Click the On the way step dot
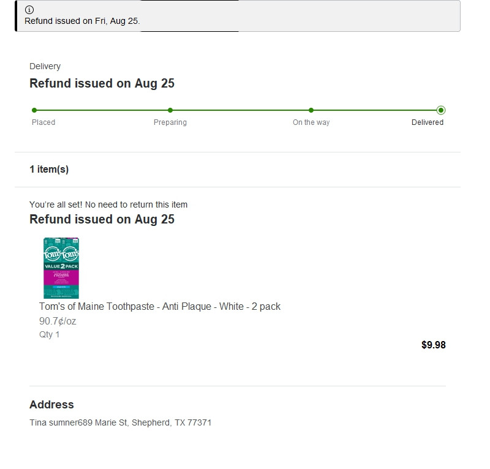The width and height of the screenshot is (490, 469). coord(311,110)
